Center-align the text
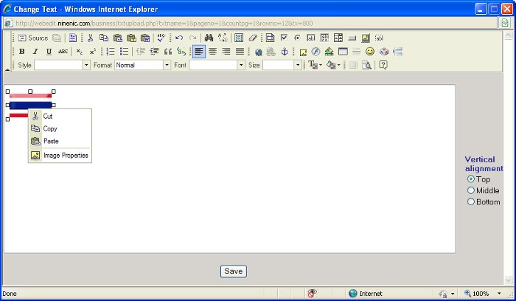The height and width of the screenshot is (301, 516). [212, 52]
